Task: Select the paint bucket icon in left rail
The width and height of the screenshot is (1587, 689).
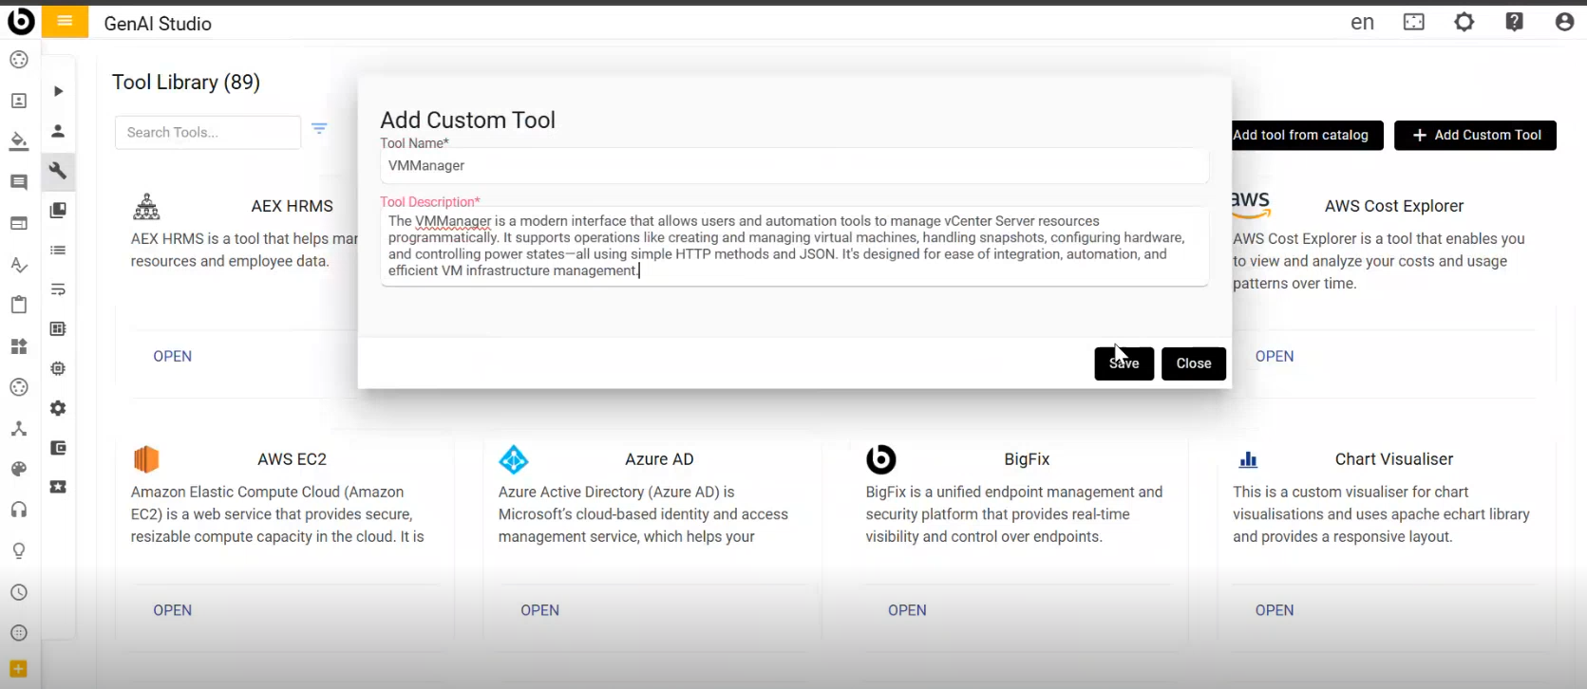Action: pos(19,141)
